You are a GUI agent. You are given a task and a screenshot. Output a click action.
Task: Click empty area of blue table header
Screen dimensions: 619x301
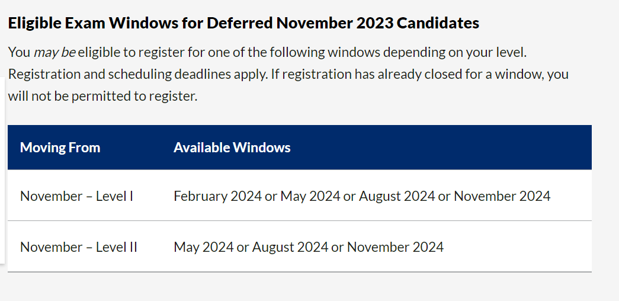[x=440, y=148]
